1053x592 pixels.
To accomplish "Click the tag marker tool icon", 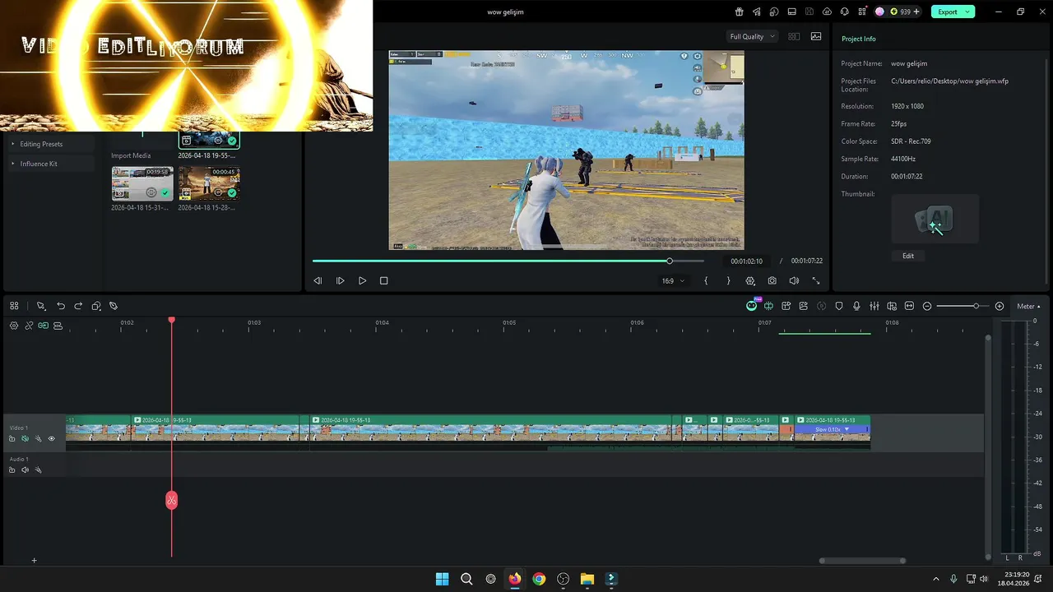I will coord(114,306).
